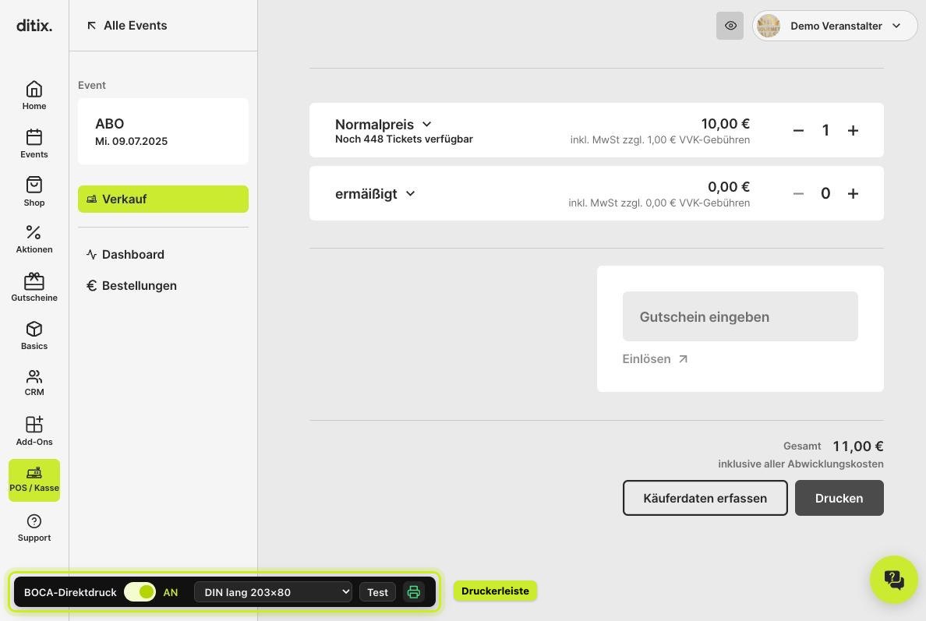Open Support help section

pyautogui.click(x=34, y=527)
